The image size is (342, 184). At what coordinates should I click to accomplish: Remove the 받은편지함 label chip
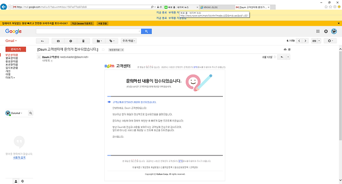pos(123,50)
